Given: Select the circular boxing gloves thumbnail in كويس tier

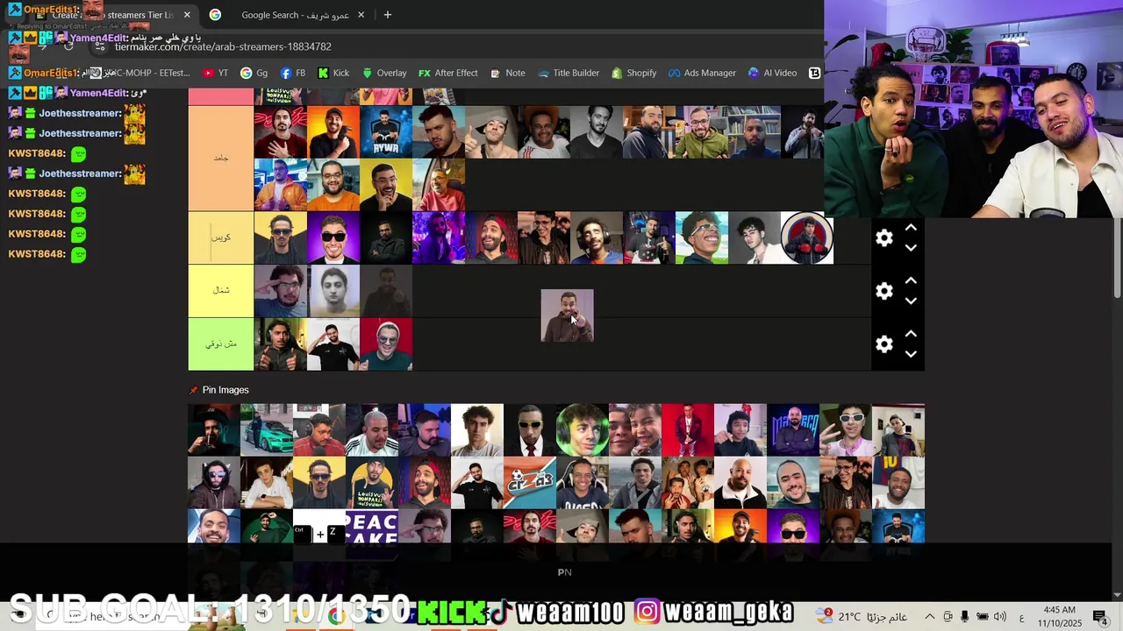Looking at the screenshot, I should pos(807,238).
